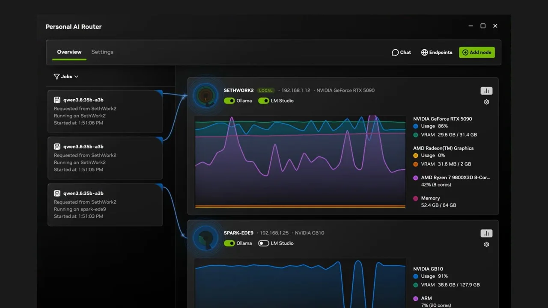
Task: Select job started at 1:51:05 PM
Action: tap(105, 158)
